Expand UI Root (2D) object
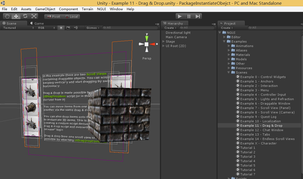This screenshot has width=303, height=179. point(164,46)
